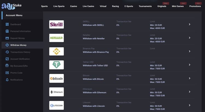205x112 pixels.
Task: Select the Neteller logo tile
Action: tap(57, 38)
